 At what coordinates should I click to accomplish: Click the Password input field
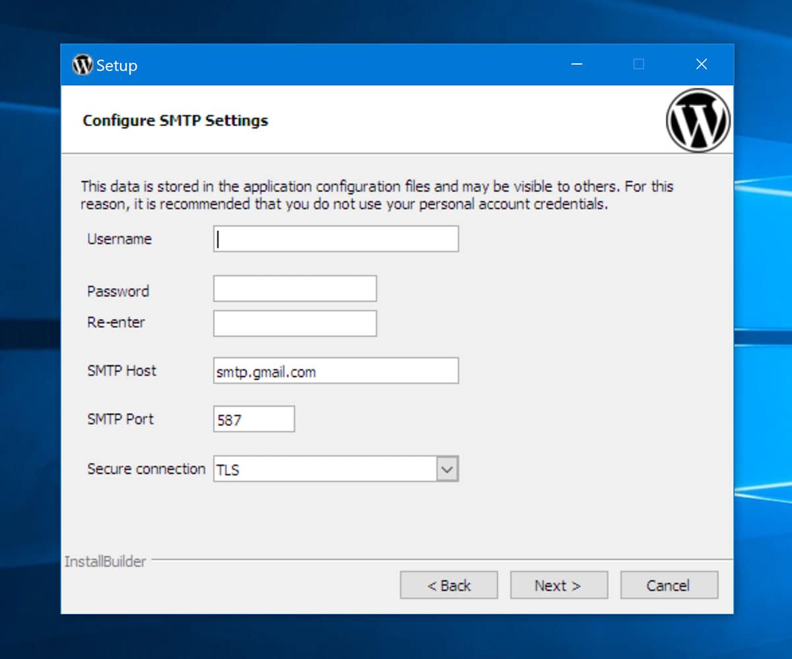coord(295,289)
